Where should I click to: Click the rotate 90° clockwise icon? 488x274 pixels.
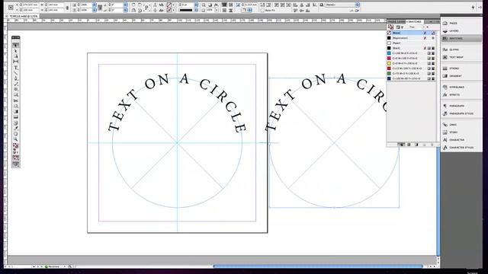(x=133, y=5)
